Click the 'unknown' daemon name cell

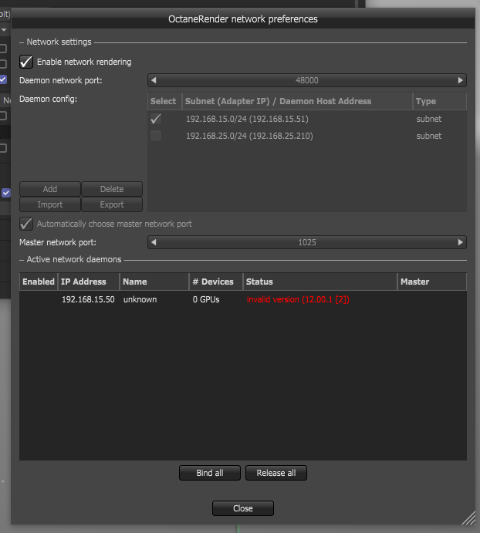tap(140, 299)
